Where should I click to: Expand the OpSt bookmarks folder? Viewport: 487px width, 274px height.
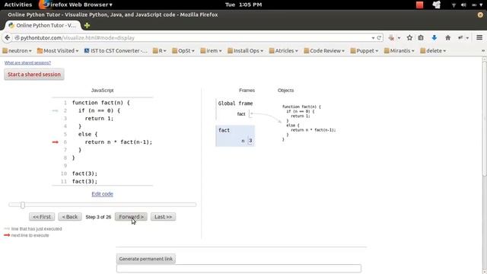click(x=183, y=51)
